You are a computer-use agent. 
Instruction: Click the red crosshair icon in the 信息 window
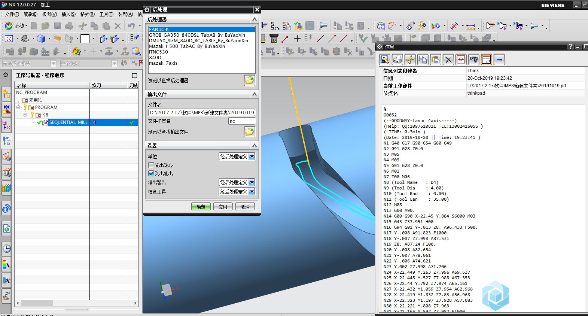[461, 59]
